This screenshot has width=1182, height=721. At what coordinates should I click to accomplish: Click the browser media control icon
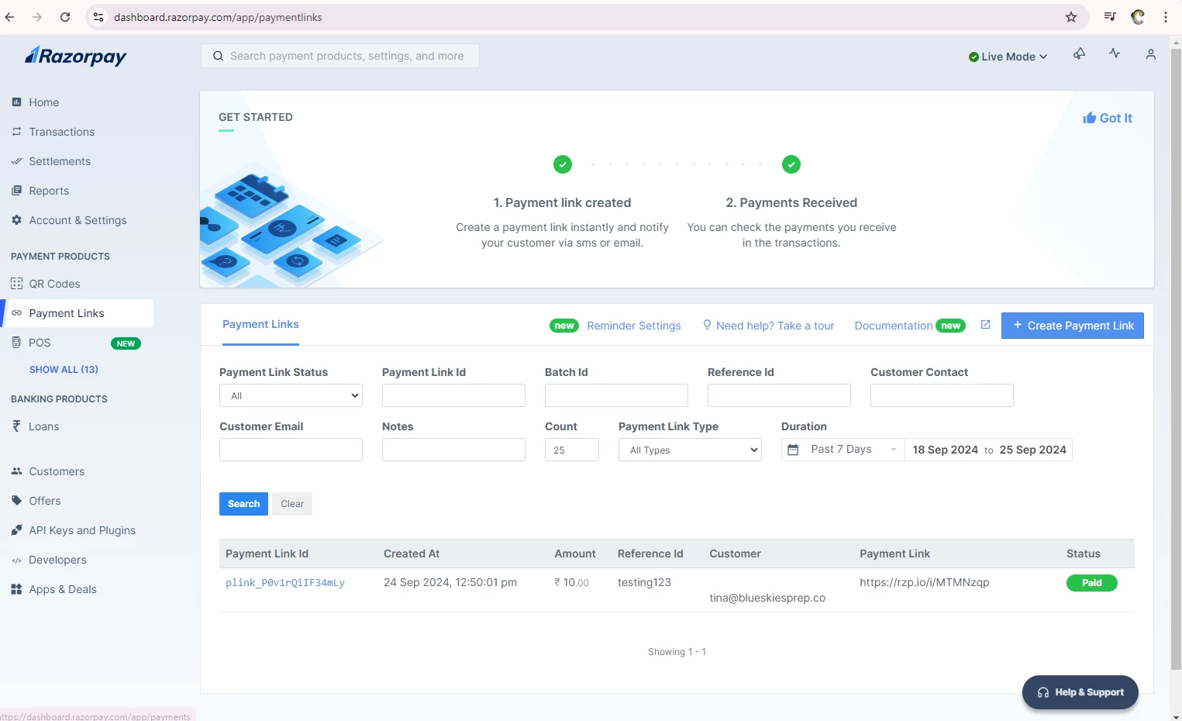click(1110, 17)
